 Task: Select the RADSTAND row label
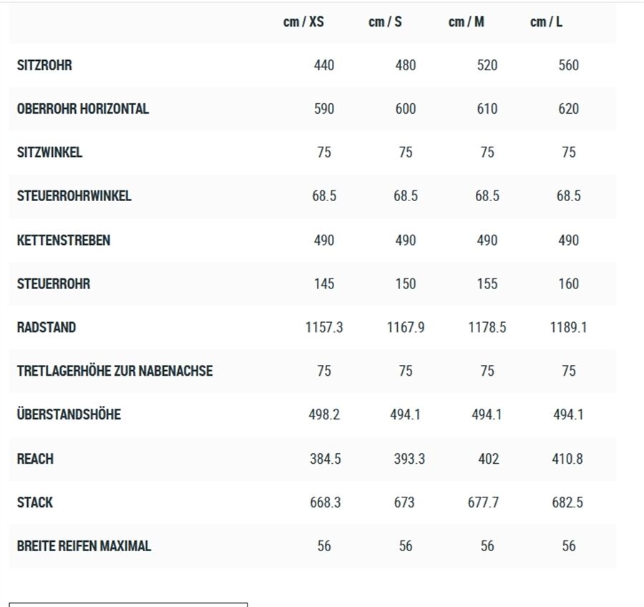47,327
